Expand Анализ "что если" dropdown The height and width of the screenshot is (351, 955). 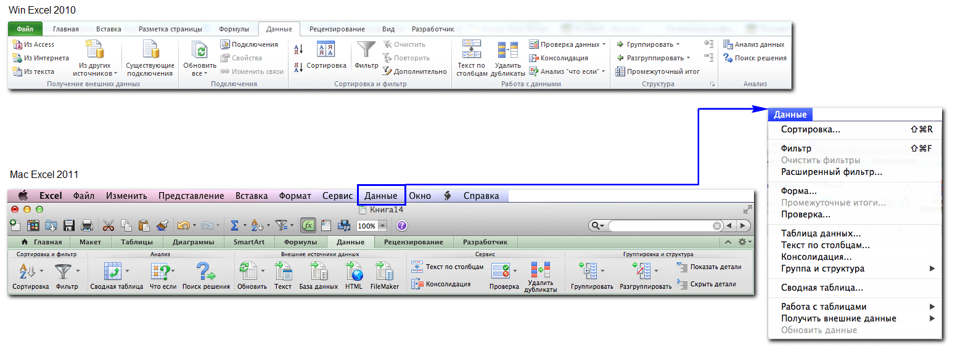(602, 71)
